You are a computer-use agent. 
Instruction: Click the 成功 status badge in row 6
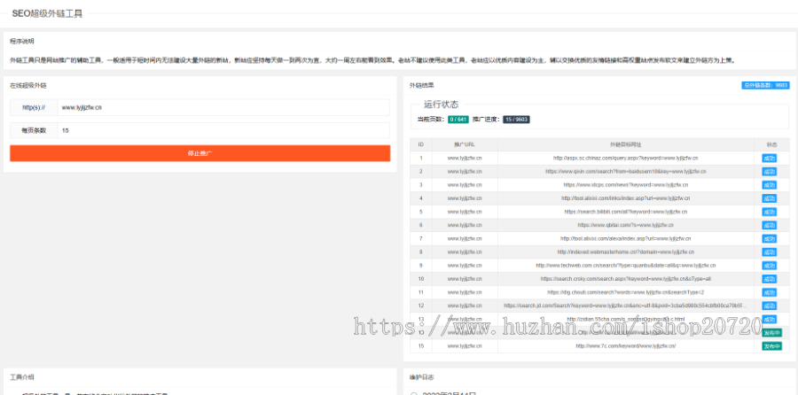pyautogui.click(x=769, y=225)
